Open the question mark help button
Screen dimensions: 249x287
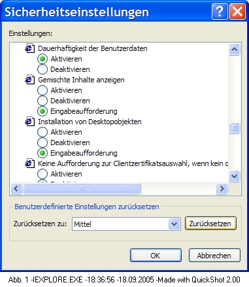tap(220, 11)
